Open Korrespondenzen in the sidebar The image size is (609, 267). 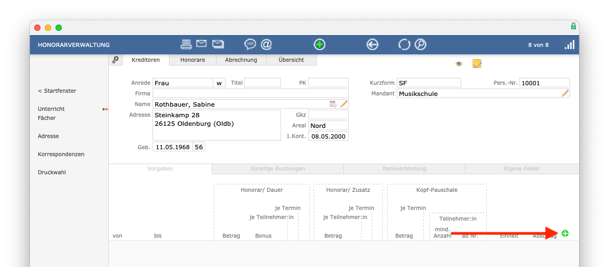(x=61, y=154)
